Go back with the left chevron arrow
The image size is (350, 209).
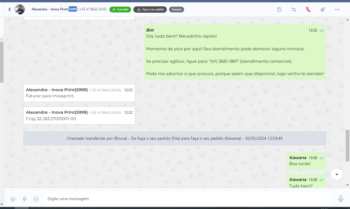10,10
